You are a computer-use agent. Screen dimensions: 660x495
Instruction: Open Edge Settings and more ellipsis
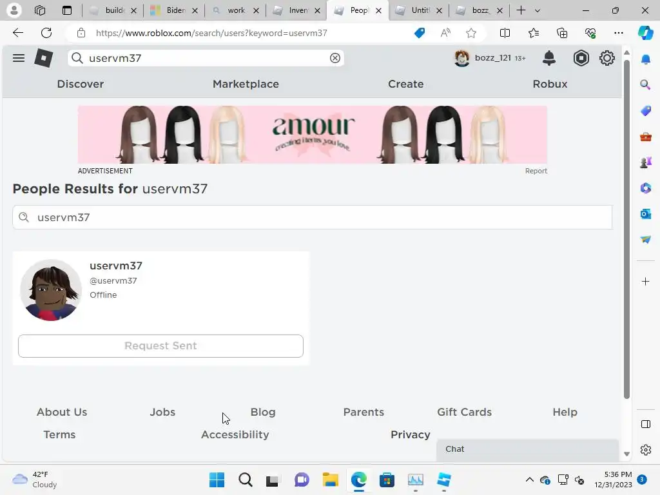[618, 33]
